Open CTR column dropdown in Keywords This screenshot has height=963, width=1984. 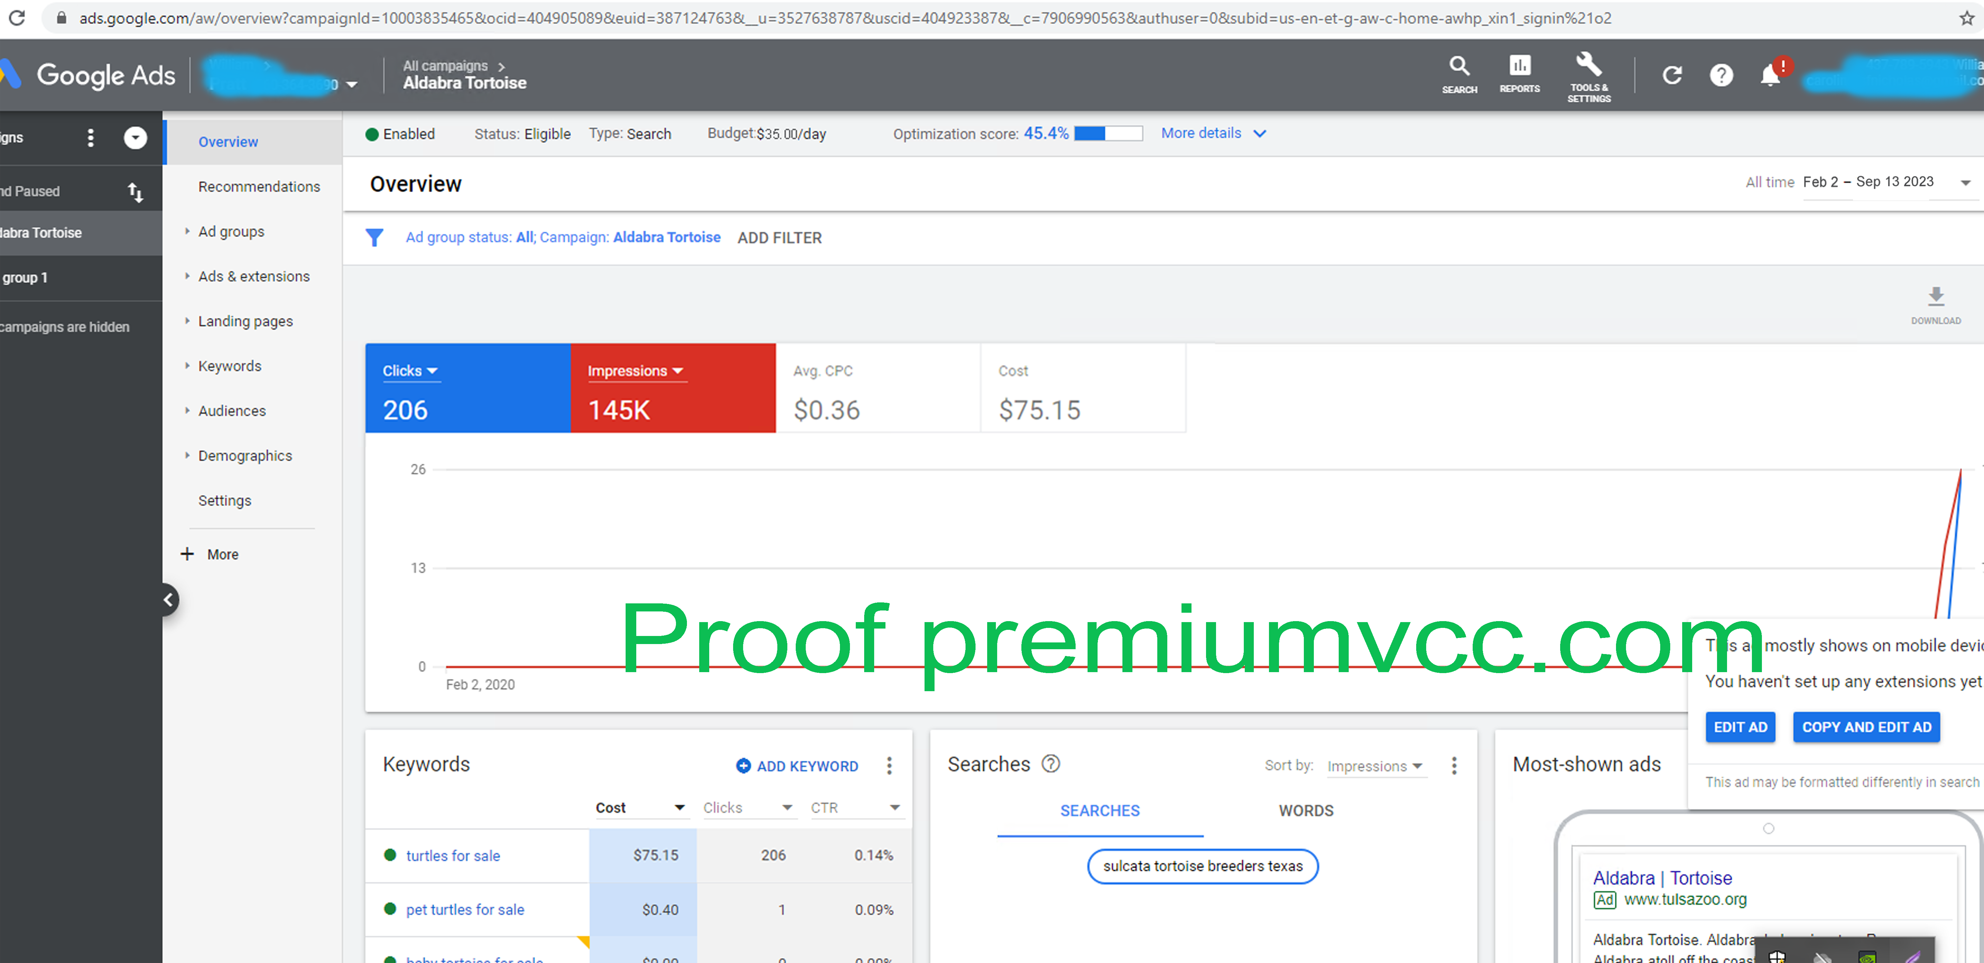coord(895,807)
